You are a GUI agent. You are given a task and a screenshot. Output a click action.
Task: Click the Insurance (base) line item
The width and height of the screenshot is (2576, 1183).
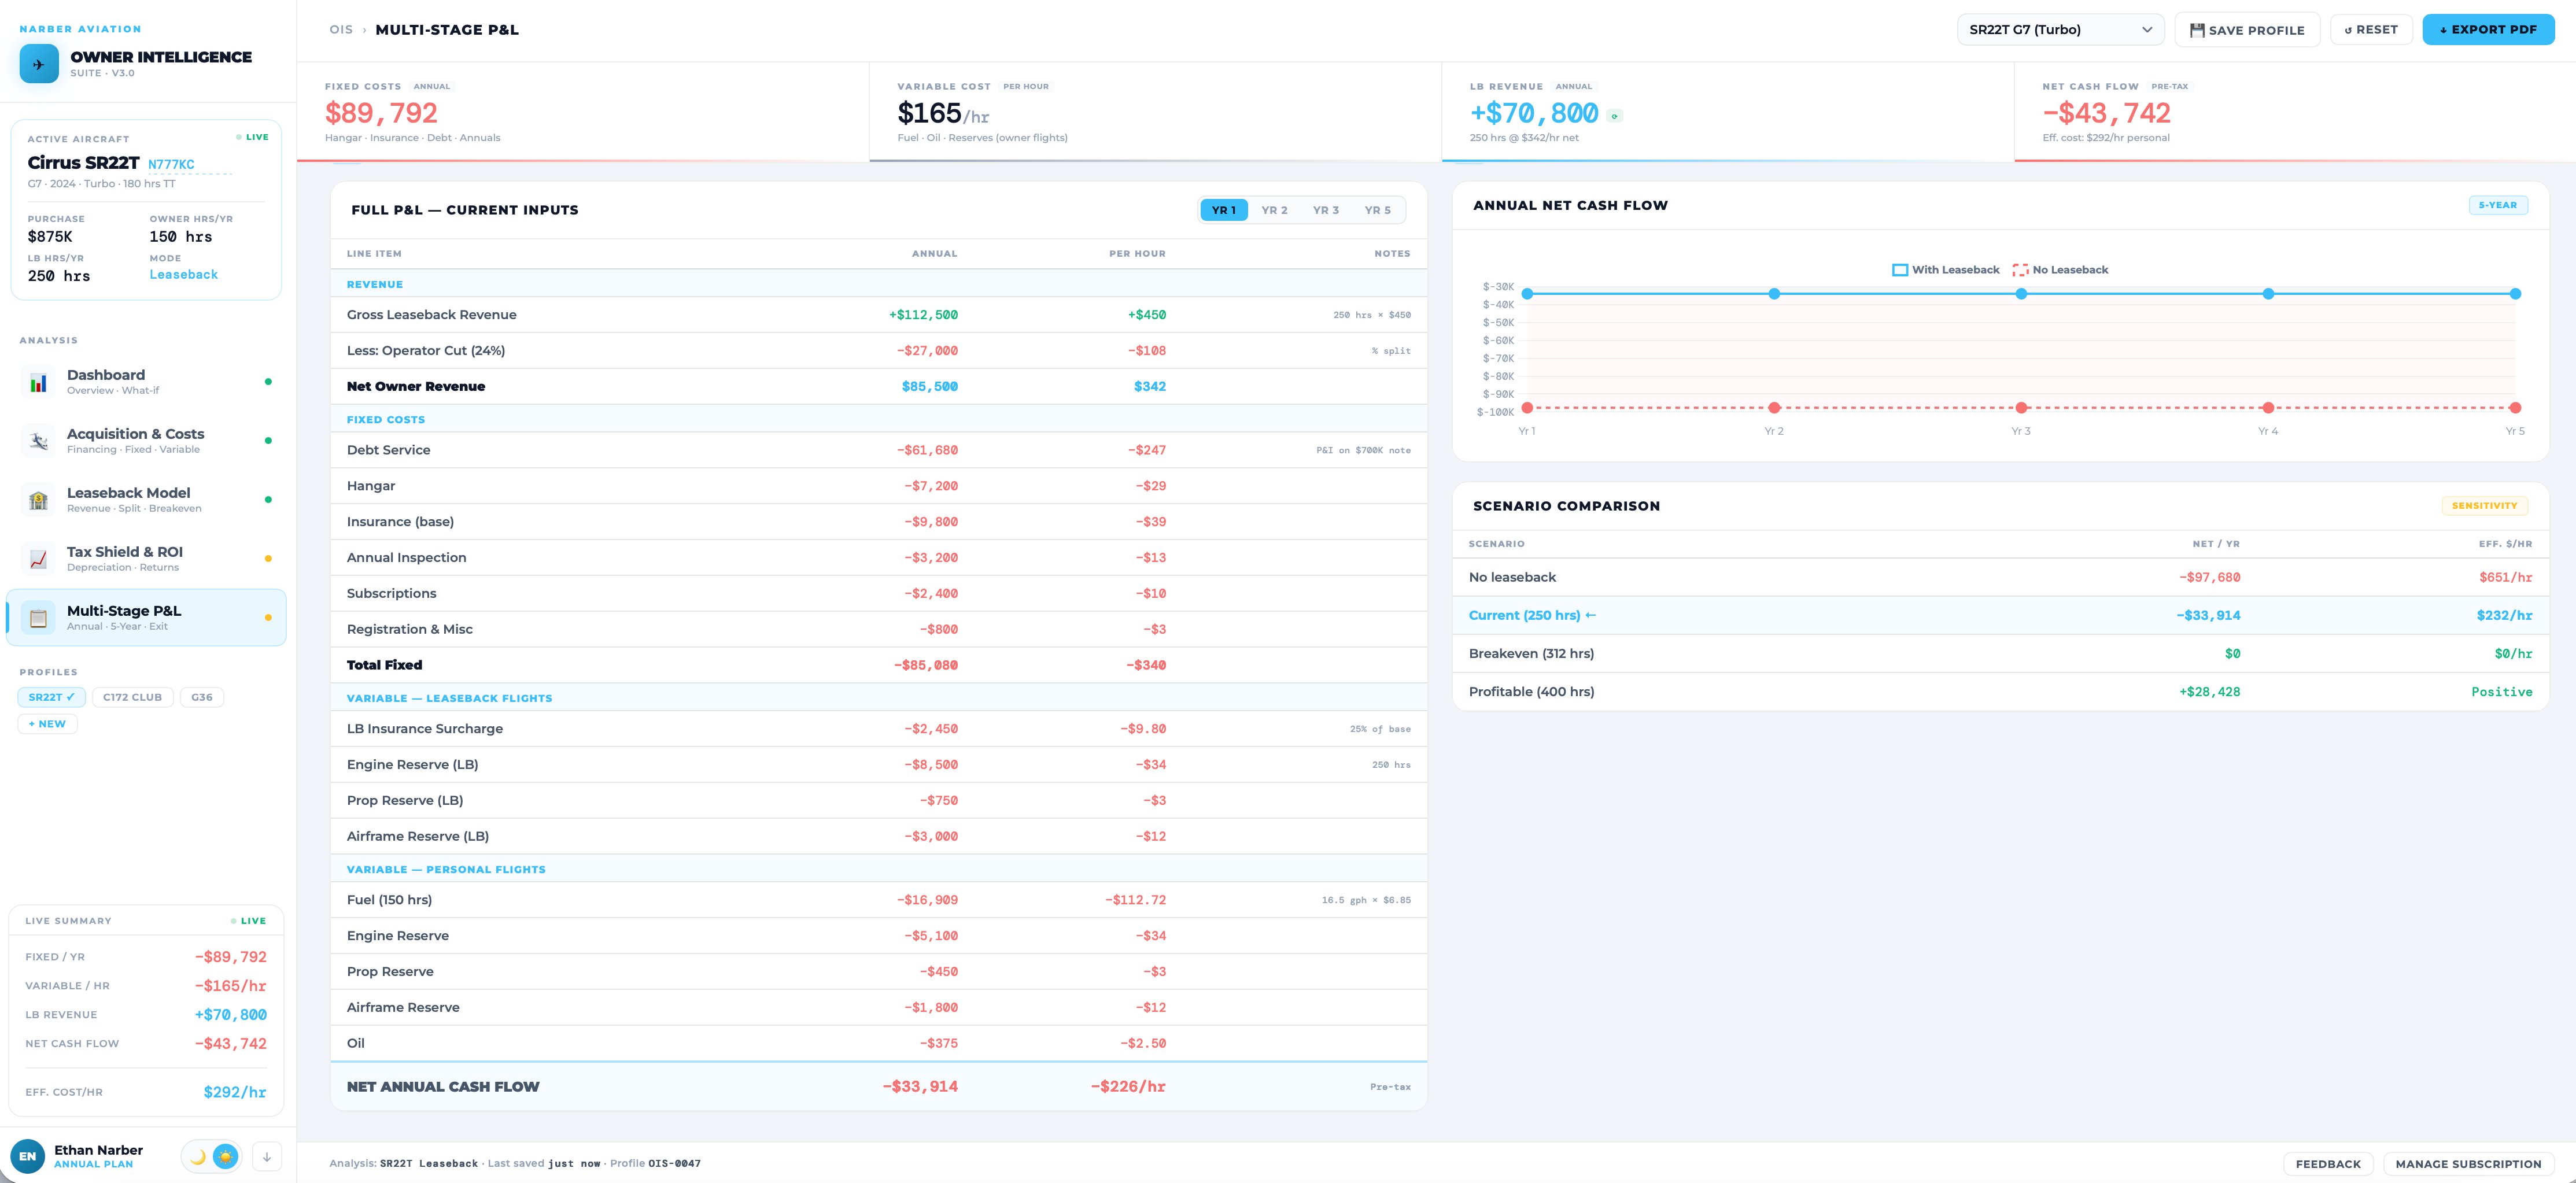coord(878,522)
